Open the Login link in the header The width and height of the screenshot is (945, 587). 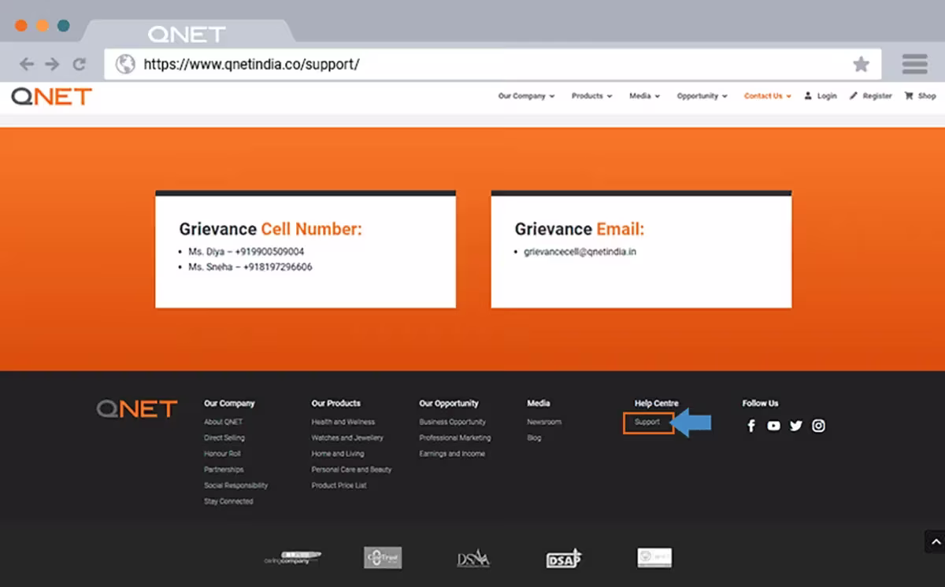coord(821,96)
